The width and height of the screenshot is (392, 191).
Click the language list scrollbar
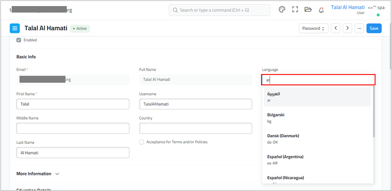coord(374,113)
